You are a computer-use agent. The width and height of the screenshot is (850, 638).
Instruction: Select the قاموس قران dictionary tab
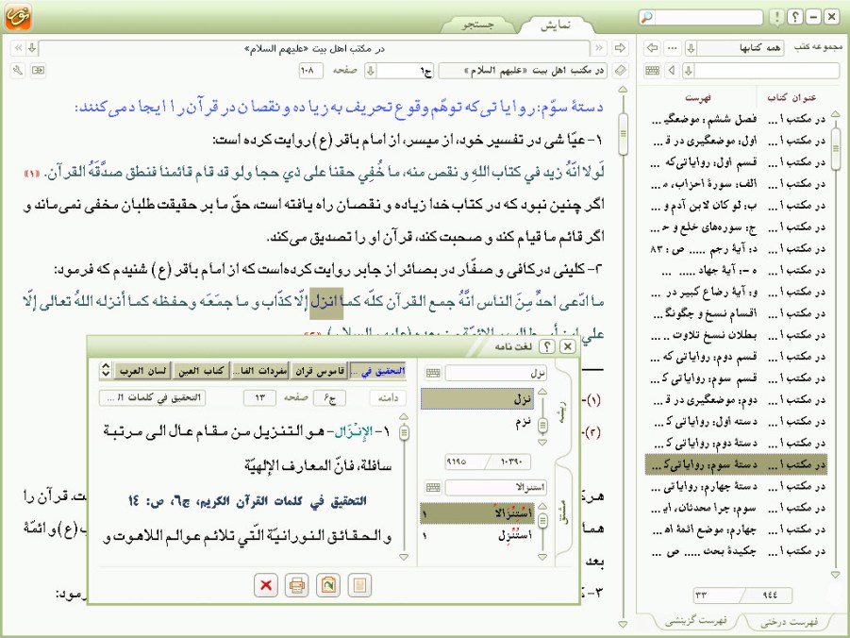319,371
